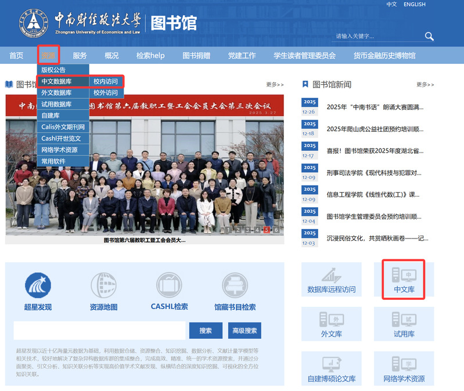Screen dimensions: 464x391
Task: Select the 资源地图 globe icon
Action: tap(103, 285)
